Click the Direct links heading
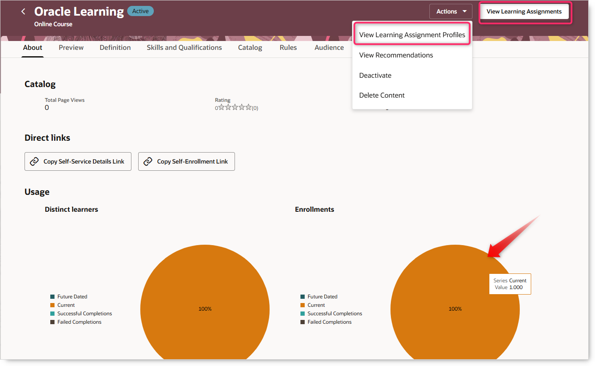595x366 pixels. click(x=47, y=138)
